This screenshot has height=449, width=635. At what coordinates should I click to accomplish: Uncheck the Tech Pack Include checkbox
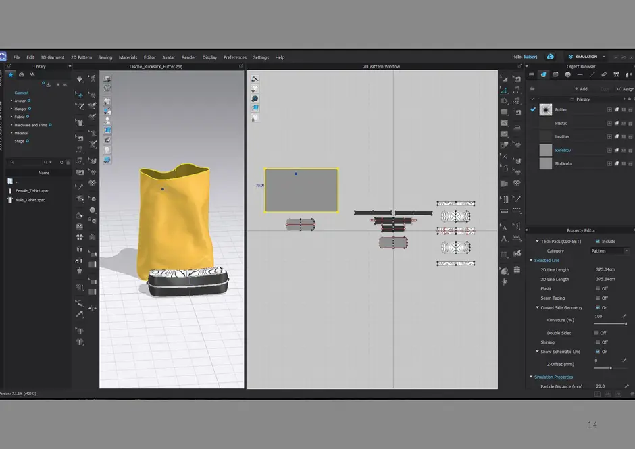(597, 241)
